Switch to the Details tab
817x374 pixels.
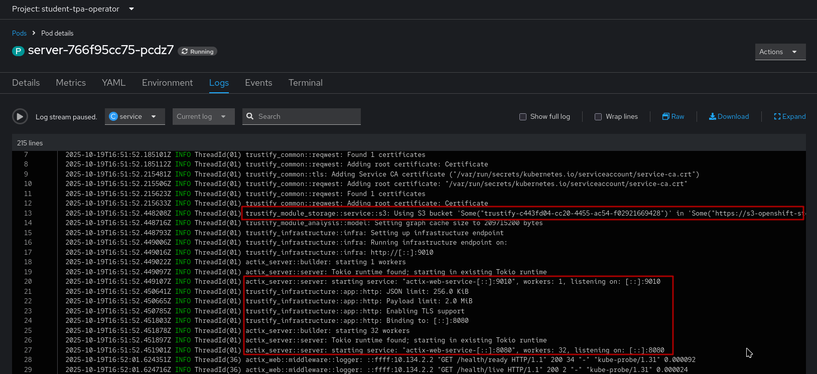[26, 83]
